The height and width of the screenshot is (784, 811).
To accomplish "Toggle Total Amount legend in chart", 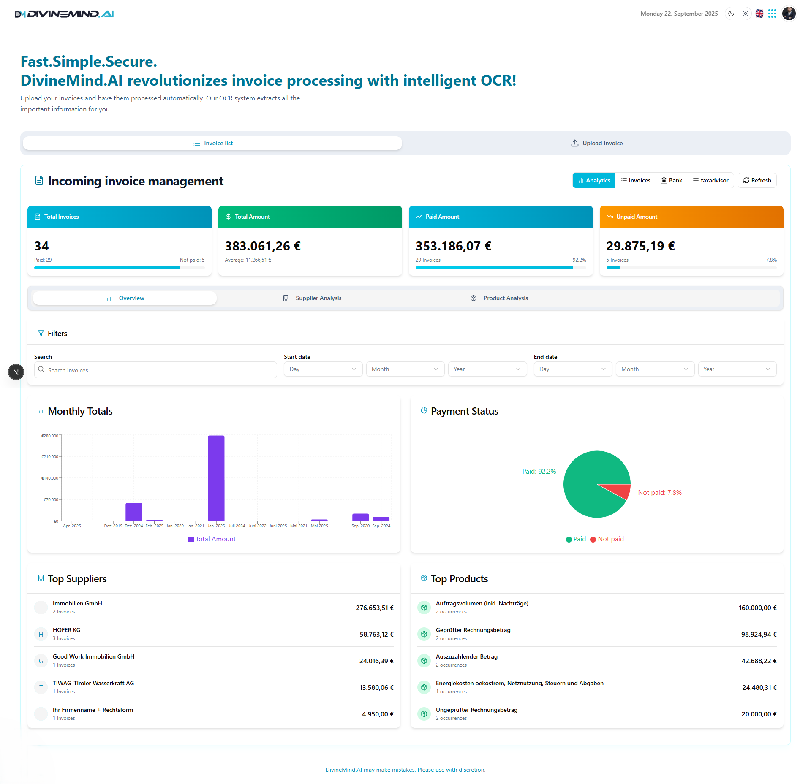I will coord(212,539).
